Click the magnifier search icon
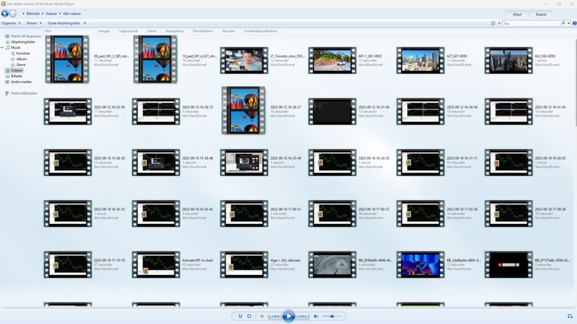Image resolution: width=577 pixels, height=324 pixels. pyautogui.click(x=563, y=23)
